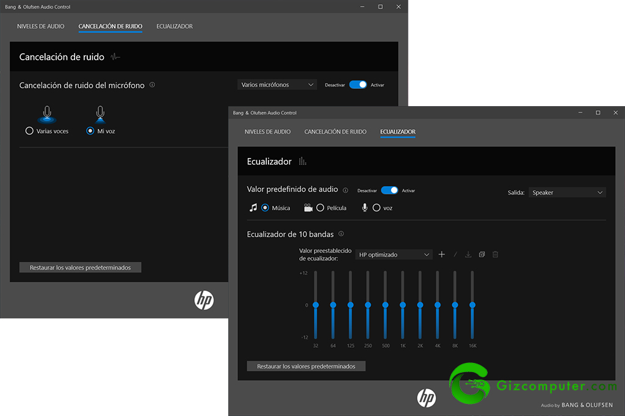This screenshot has height=416, width=625.
Task: Select the Película preset radio button
Action: [320, 207]
